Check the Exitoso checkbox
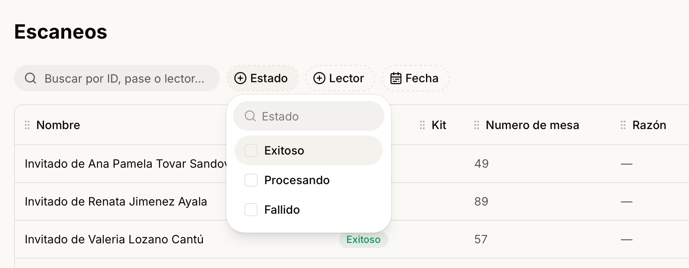The width and height of the screenshot is (689, 268). (251, 150)
